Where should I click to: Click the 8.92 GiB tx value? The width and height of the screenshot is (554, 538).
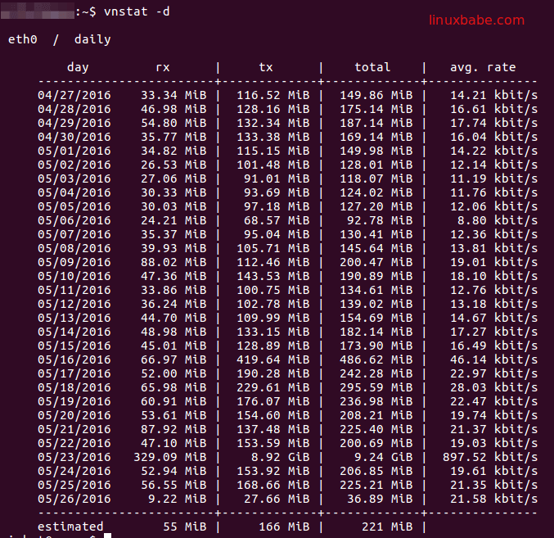276,457
